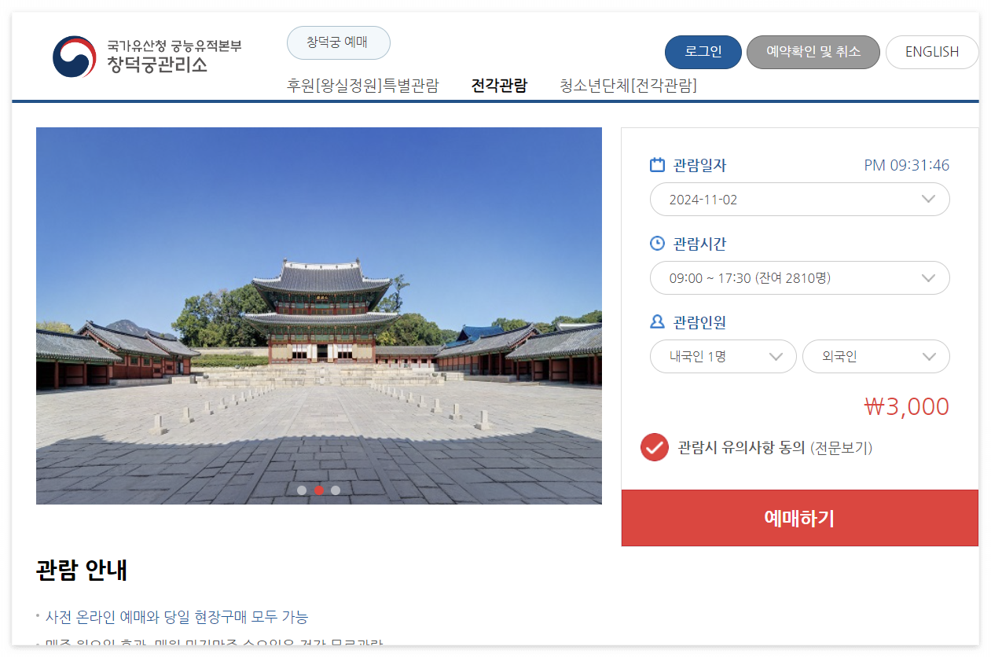Click the person icon beside 관람인원
991x657 pixels.
click(658, 322)
